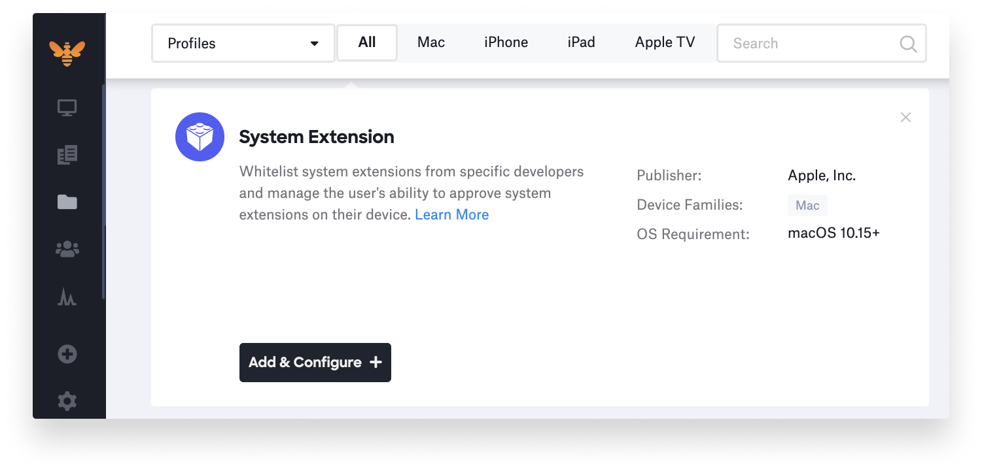
Task: Click the Add & Configure button
Action: coord(315,362)
